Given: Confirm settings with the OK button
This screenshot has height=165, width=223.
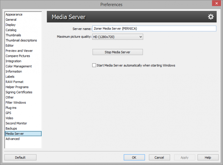Looking at the screenshot, I should pos(134,158).
